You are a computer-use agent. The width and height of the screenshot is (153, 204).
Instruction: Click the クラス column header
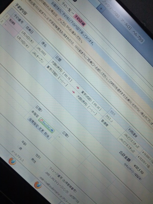tap(113, 113)
